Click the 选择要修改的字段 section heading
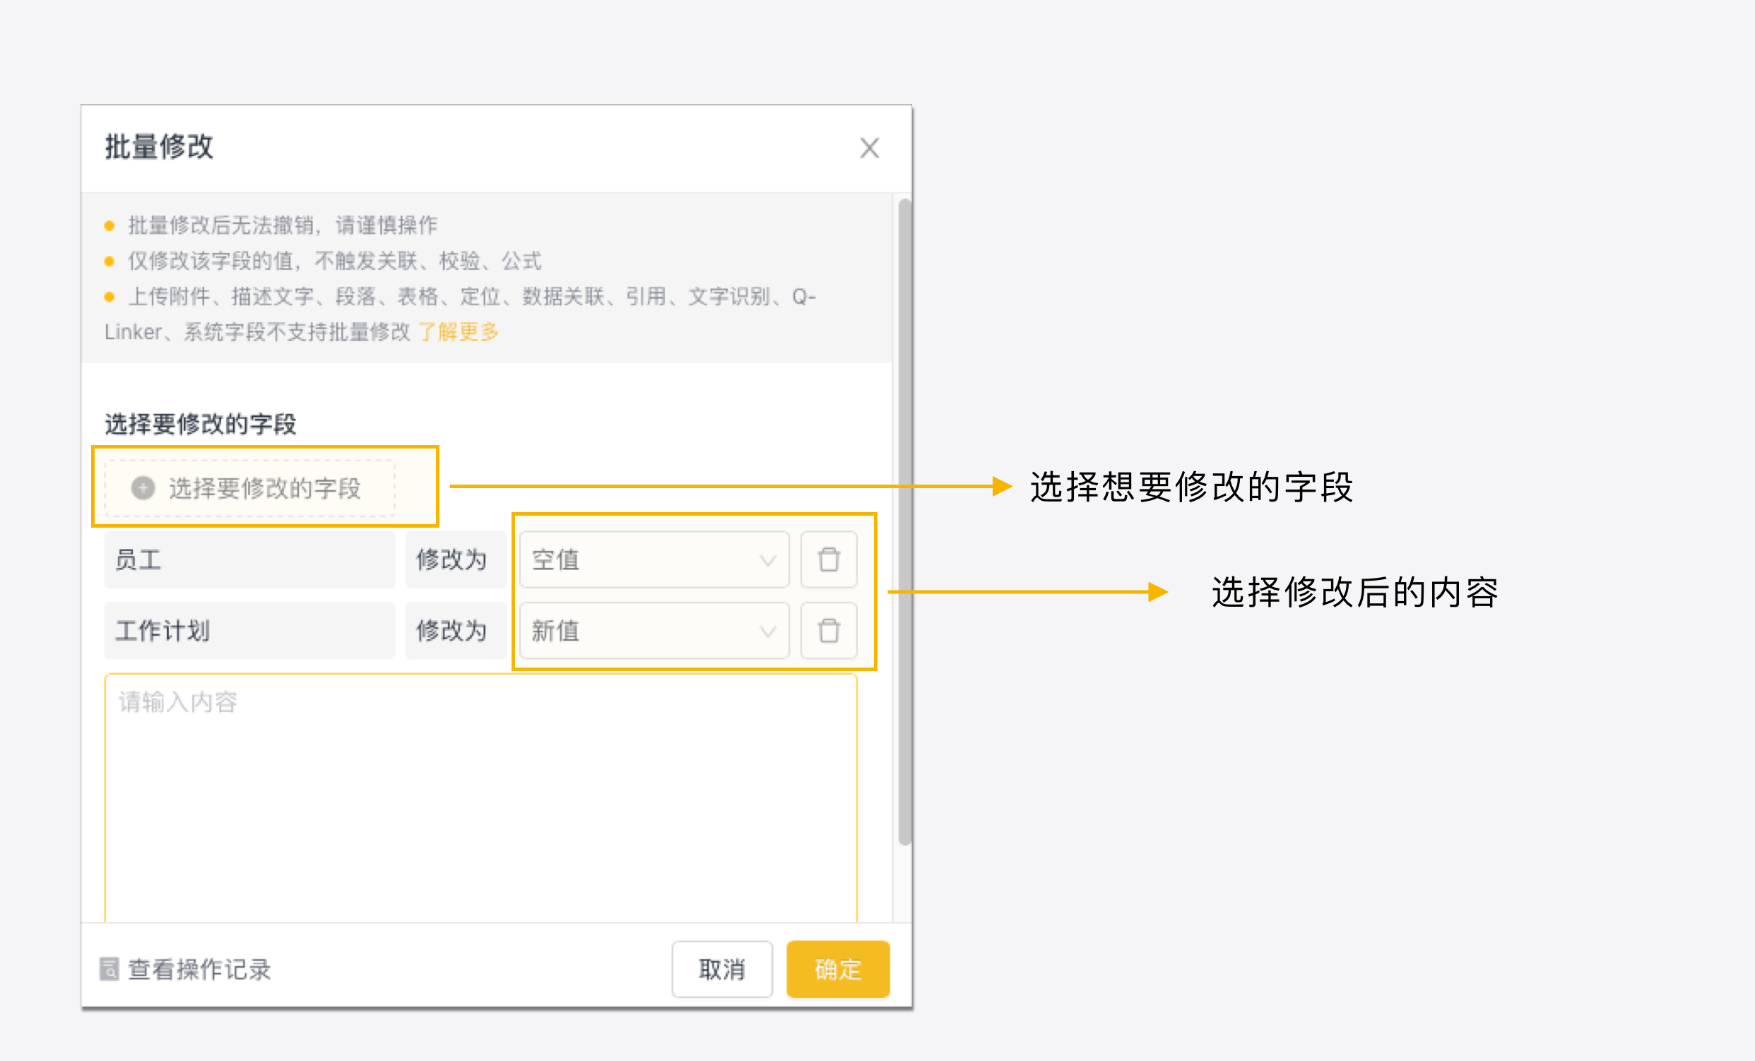1755x1061 pixels. point(200,425)
